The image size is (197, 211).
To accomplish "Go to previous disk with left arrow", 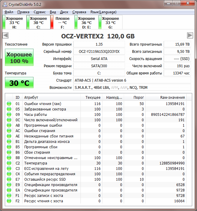I will pyautogui.click(x=5, y=35).
